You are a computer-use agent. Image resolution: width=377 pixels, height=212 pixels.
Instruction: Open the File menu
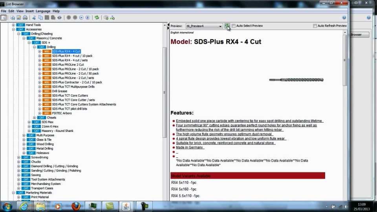coord(4,11)
